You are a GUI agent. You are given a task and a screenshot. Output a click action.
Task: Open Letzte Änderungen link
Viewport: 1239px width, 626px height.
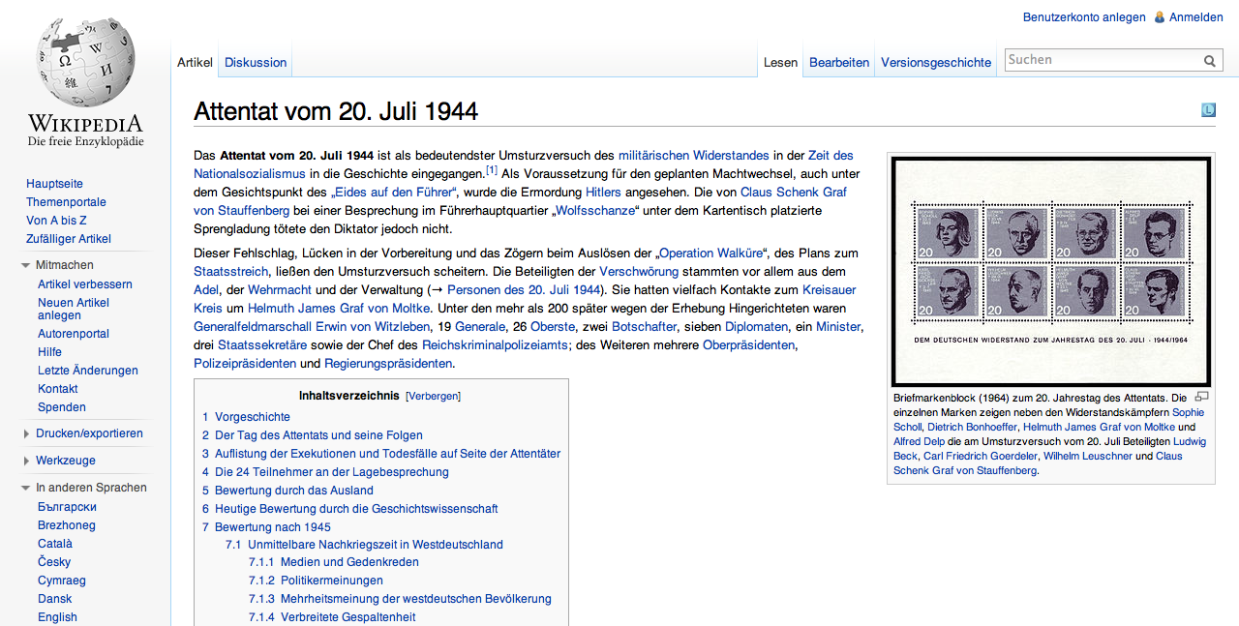88,371
